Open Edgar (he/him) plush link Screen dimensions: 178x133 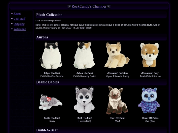52,73
